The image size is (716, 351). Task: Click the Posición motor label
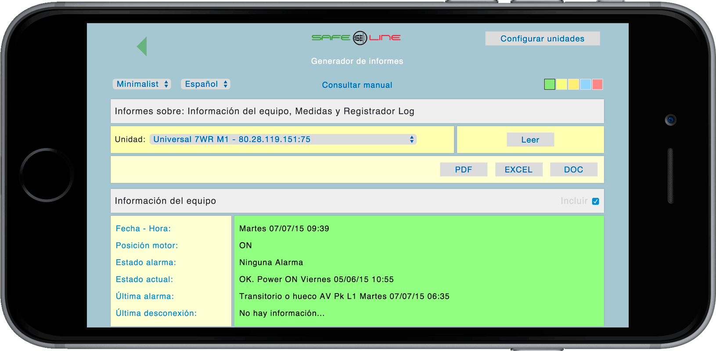point(147,245)
